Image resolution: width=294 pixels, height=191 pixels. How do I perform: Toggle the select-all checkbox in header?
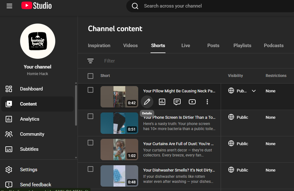tap(90, 76)
